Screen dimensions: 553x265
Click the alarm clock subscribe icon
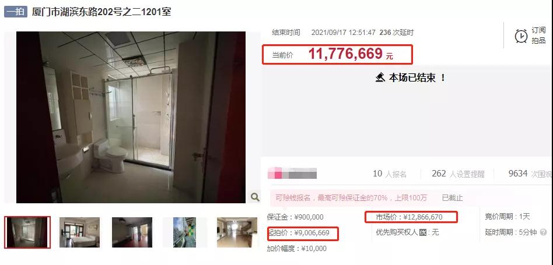521,36
